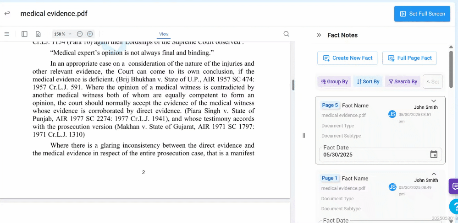458x223 pixels.
Task: Open the hamburger menu in PDF toolbar
Action: click(7, 34)
